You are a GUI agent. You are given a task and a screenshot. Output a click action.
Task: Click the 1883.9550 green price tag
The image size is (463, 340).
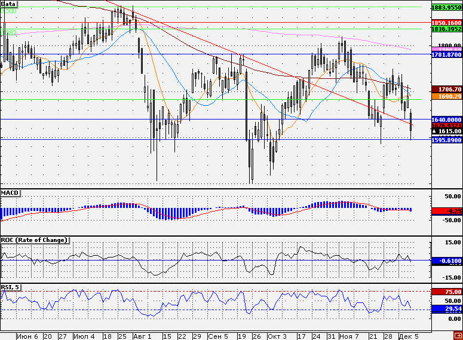446,8
